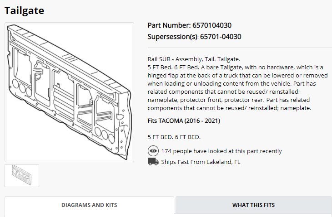Click the '174 people have looked' notice
Image resolution: width=332 pixels, height=217 pixels.
pos(221,151)
